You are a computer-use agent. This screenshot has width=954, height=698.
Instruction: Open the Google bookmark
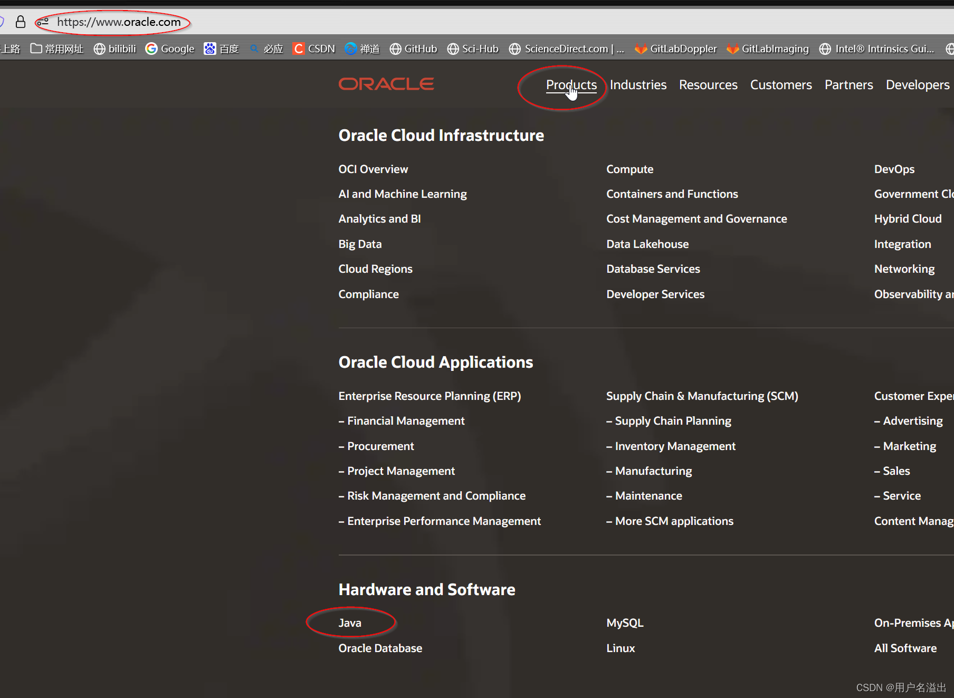(x=169, y=49)
